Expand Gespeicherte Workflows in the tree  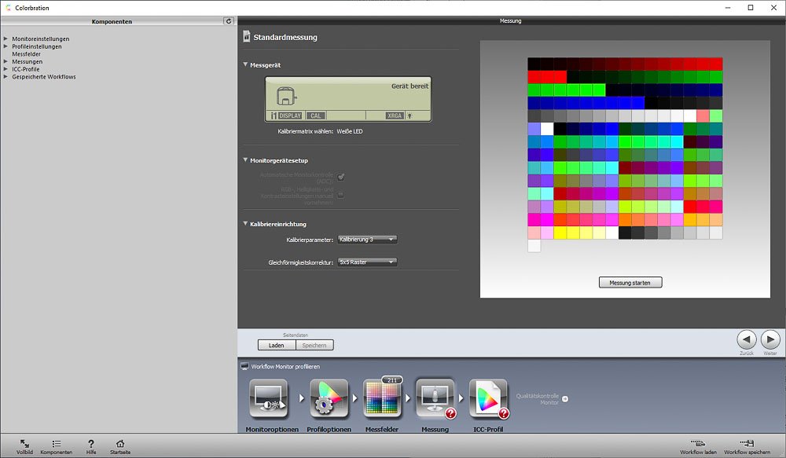[6, 77]
